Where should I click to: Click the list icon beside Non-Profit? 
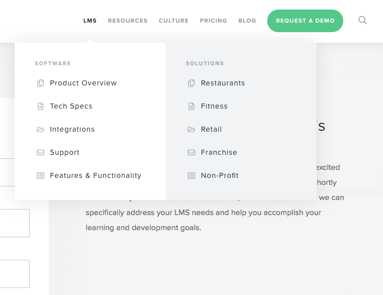pyautogui.click(x=191, y=176)
